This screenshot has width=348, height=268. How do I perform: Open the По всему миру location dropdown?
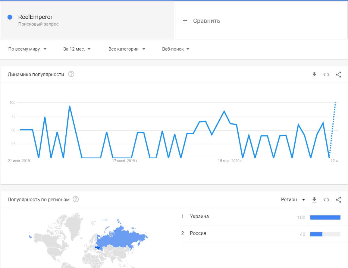point(27,49)
